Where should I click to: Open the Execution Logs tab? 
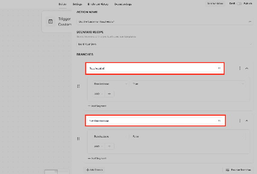[x=123, y=4]
